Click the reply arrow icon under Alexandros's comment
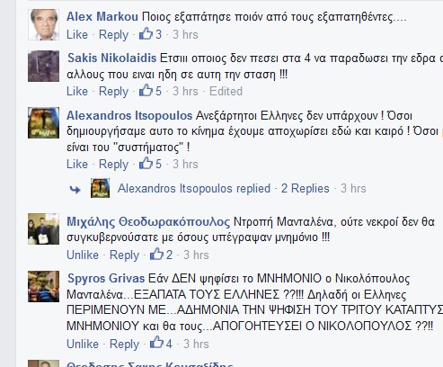This screenshot has height=367, width=443. [75, 189]
